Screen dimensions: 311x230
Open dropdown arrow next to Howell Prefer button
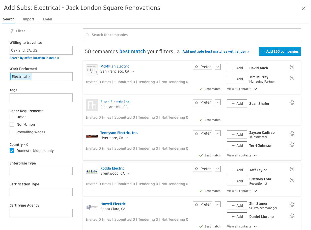(x=218, y=204)
